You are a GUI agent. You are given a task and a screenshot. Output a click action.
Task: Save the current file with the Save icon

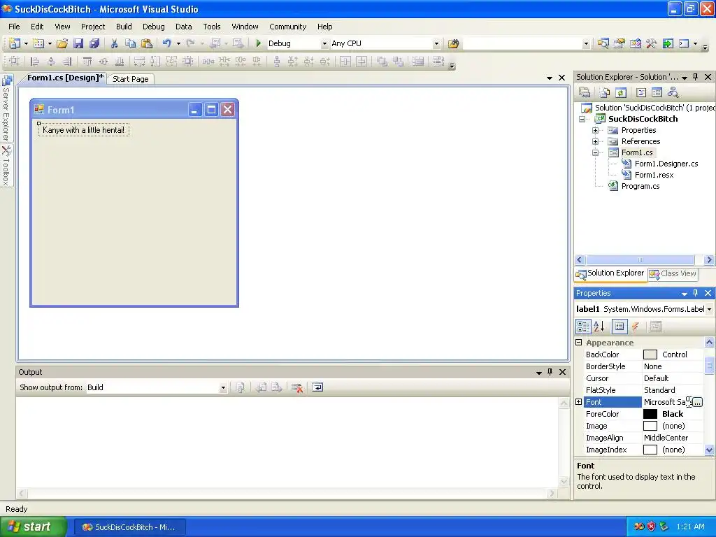click(x=78, y=43)
